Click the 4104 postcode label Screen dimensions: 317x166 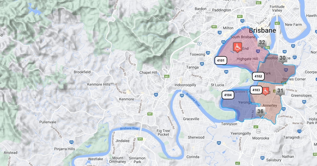pyautogui.click(x=228, y=95)
